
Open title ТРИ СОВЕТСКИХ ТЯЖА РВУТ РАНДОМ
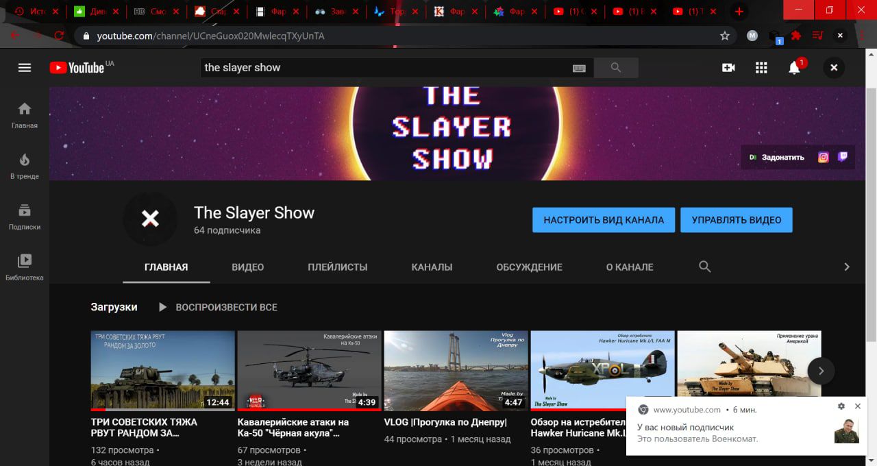(x=144, y=428)
